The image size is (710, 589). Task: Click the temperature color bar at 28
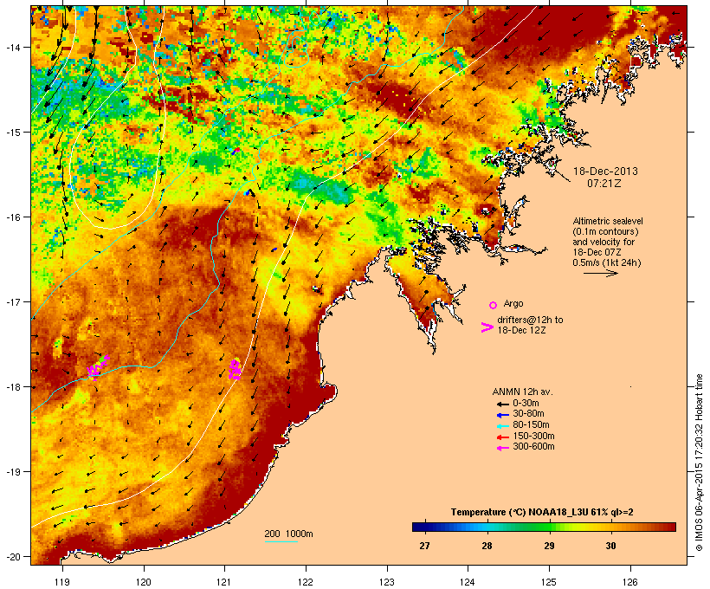[x=487, y=527]
